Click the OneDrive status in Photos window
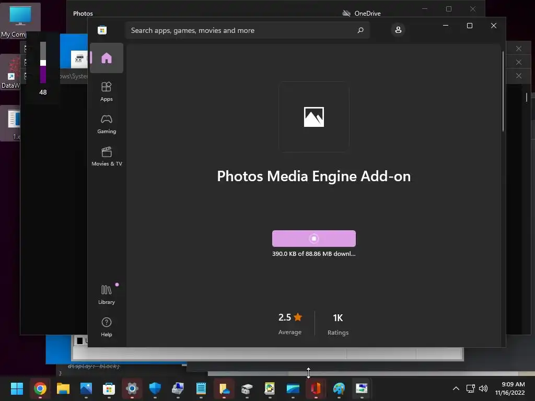The width and height of the screenshot is (535, 401). (362, 13)
